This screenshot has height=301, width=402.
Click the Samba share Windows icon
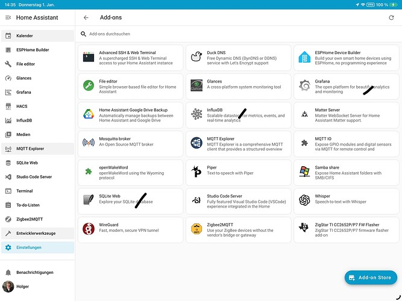[304, 172]
